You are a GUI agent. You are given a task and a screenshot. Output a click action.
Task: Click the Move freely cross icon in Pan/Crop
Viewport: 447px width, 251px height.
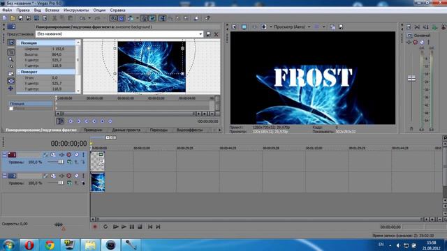pos(11,89)
